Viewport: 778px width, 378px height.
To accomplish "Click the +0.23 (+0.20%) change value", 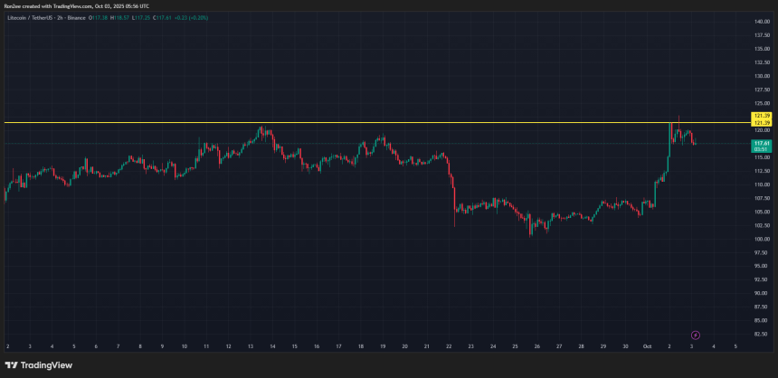I will tap(192, 16).
